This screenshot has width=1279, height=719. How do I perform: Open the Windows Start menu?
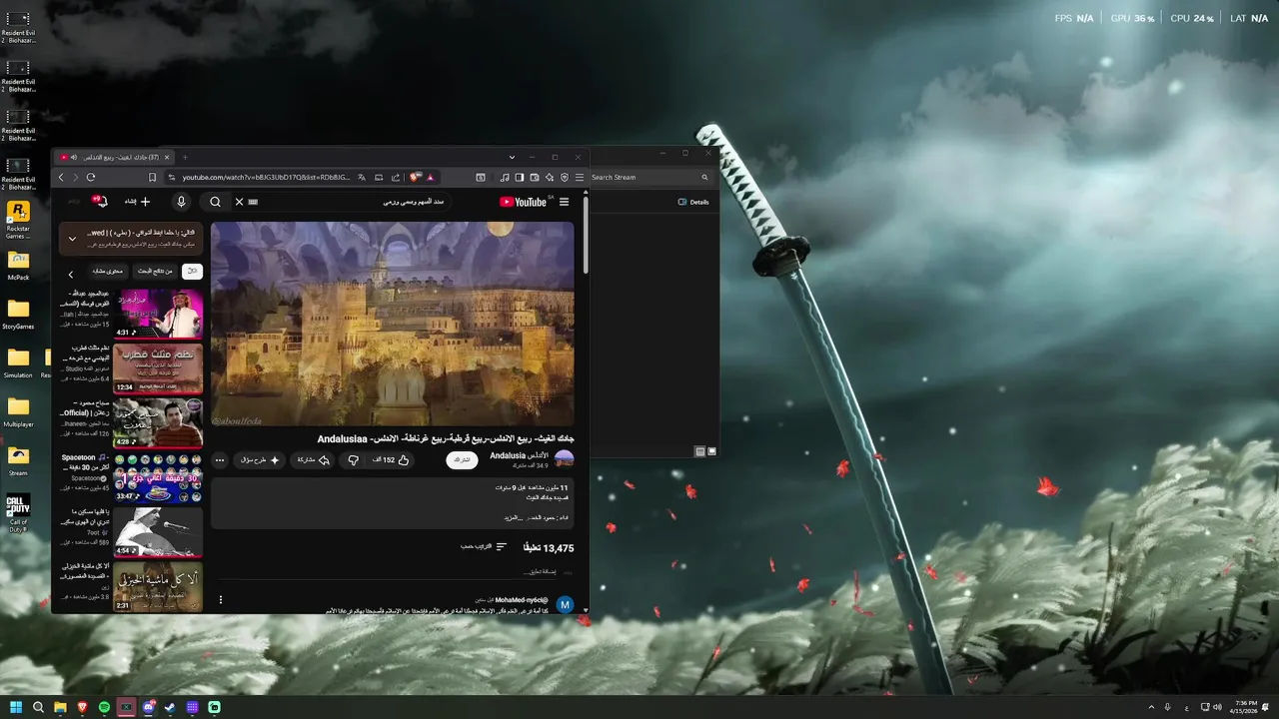[x=16, y=707]
